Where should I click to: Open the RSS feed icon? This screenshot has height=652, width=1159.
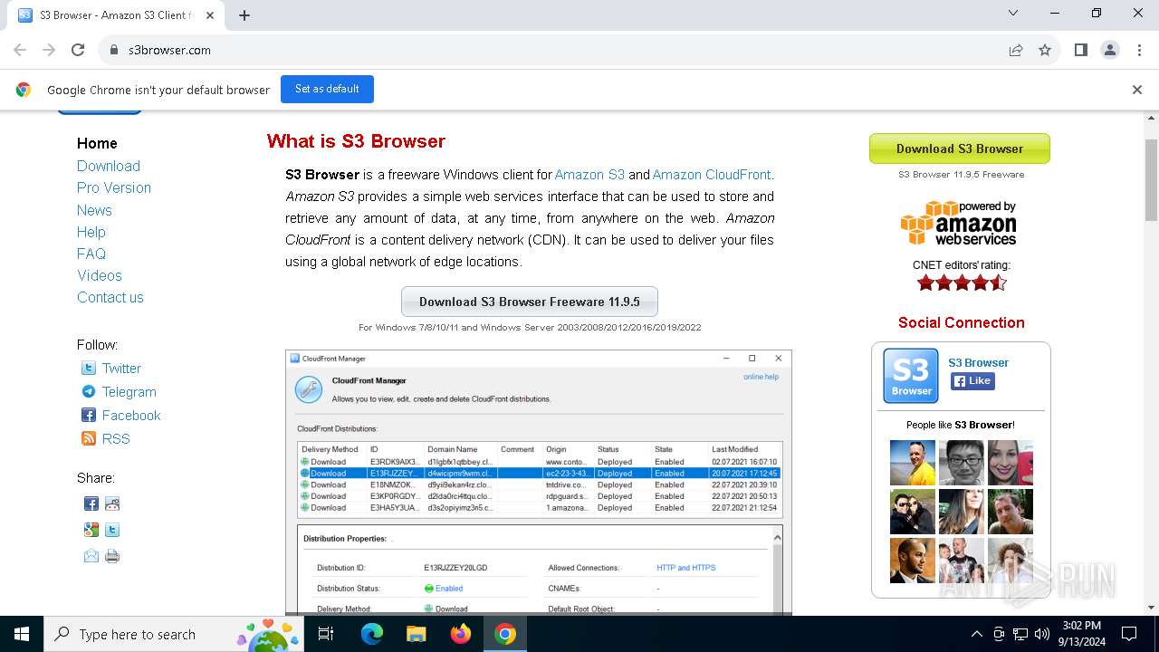[89, 438]
